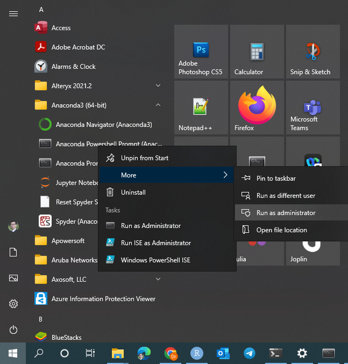Click Run as Administrator task
Viewport: 348px width, 364px height.
166,226
